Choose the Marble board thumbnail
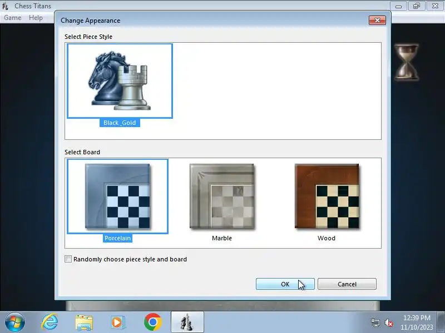The width and height of the screenshot is (445, 333). 222,196
